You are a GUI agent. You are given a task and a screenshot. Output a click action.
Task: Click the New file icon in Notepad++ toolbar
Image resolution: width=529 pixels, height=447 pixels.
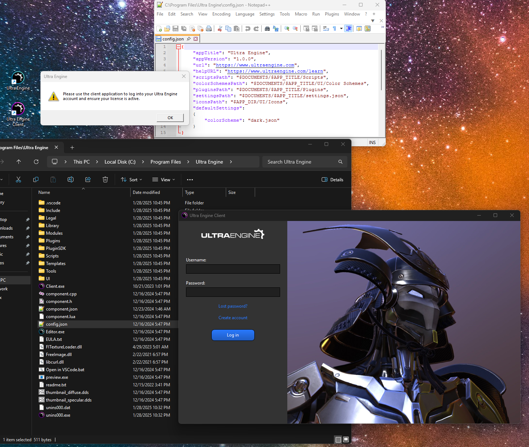coord(159,29)
